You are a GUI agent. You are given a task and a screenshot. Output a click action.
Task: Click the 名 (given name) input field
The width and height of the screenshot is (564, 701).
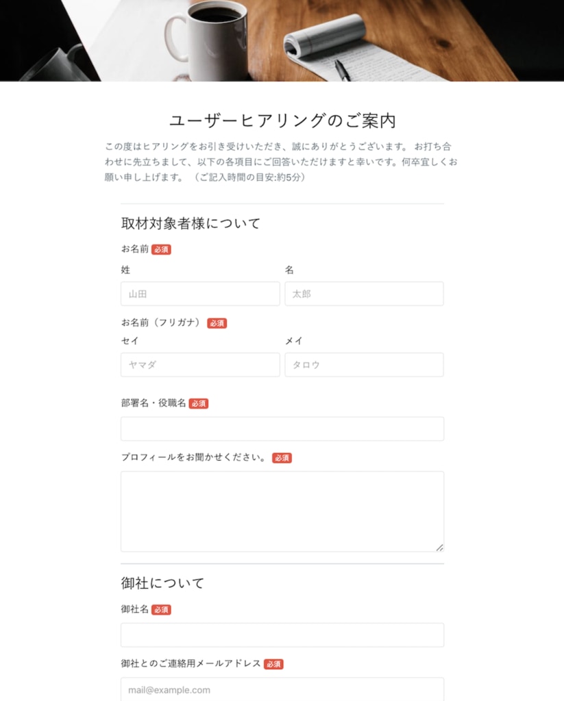(x=365, y=294)
